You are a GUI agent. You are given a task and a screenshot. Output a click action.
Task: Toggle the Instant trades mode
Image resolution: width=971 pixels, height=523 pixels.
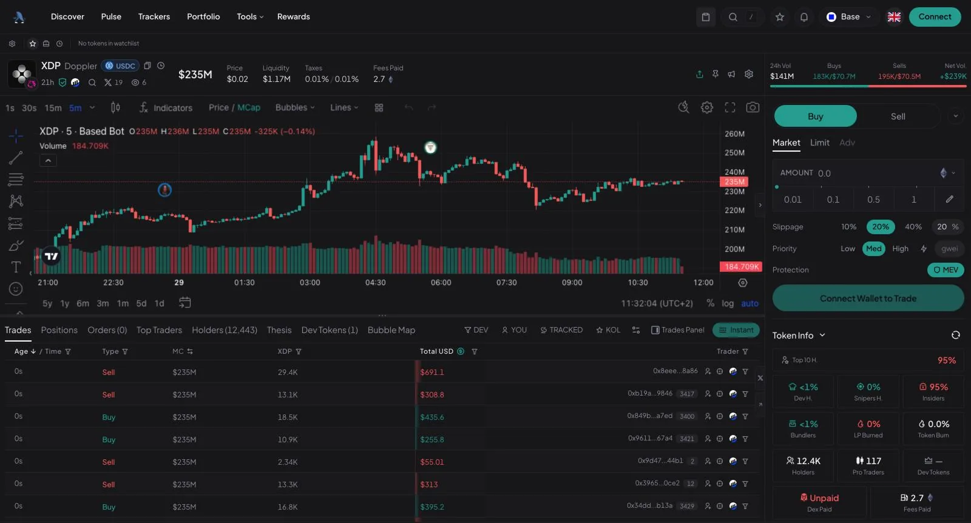[x=736, y=330]
